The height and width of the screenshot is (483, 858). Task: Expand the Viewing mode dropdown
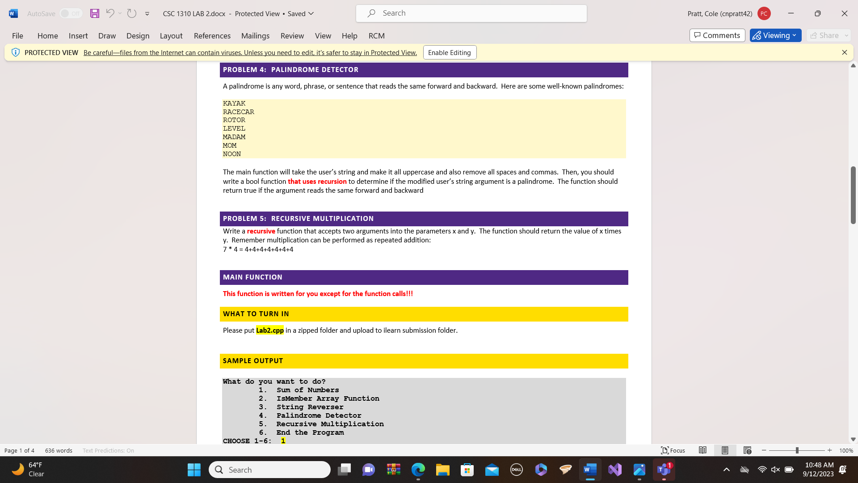[x=775, y=35]
